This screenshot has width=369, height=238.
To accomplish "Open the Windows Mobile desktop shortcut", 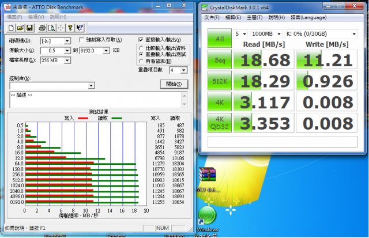I will [x=208, y=216].
